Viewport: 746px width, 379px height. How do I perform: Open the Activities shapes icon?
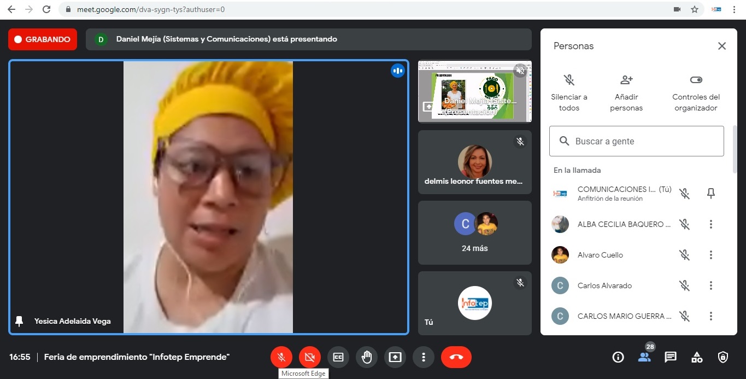[697, 357]
